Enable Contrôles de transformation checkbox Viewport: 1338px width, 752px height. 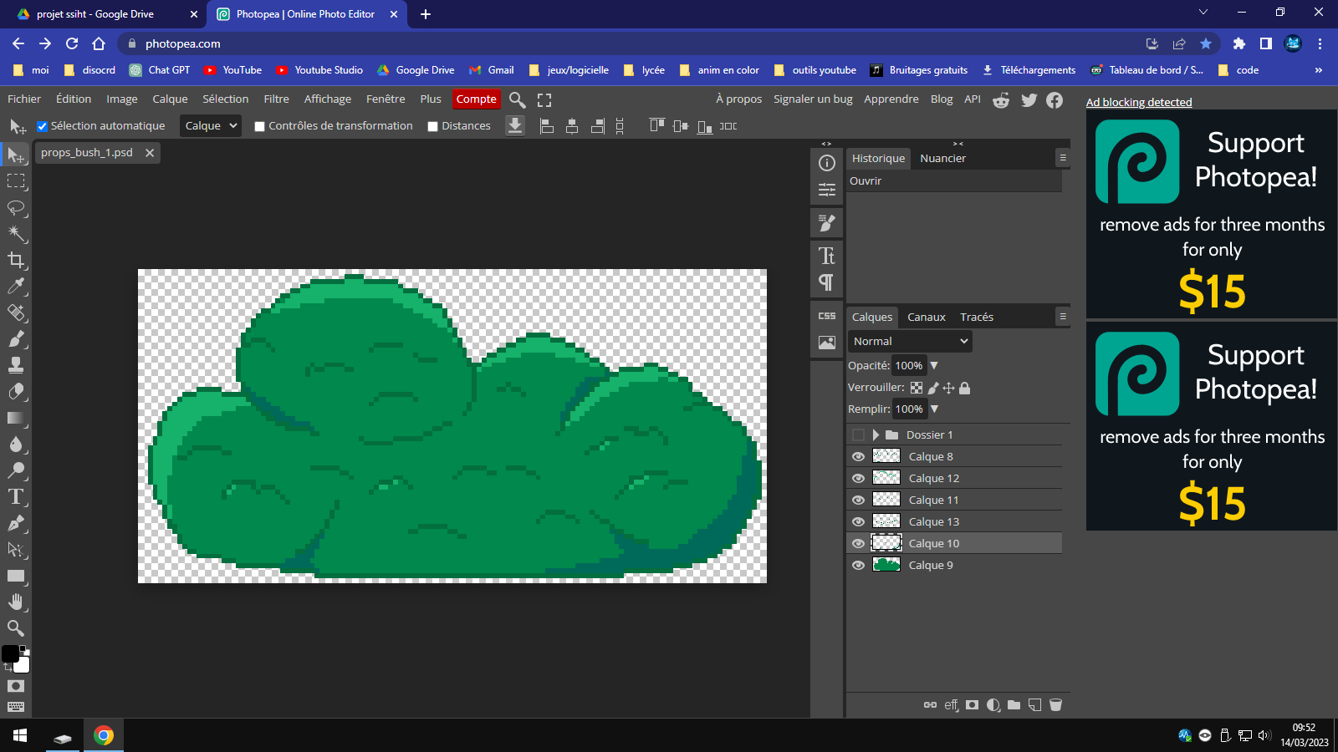pyautogui.click(x=259, y=126)
